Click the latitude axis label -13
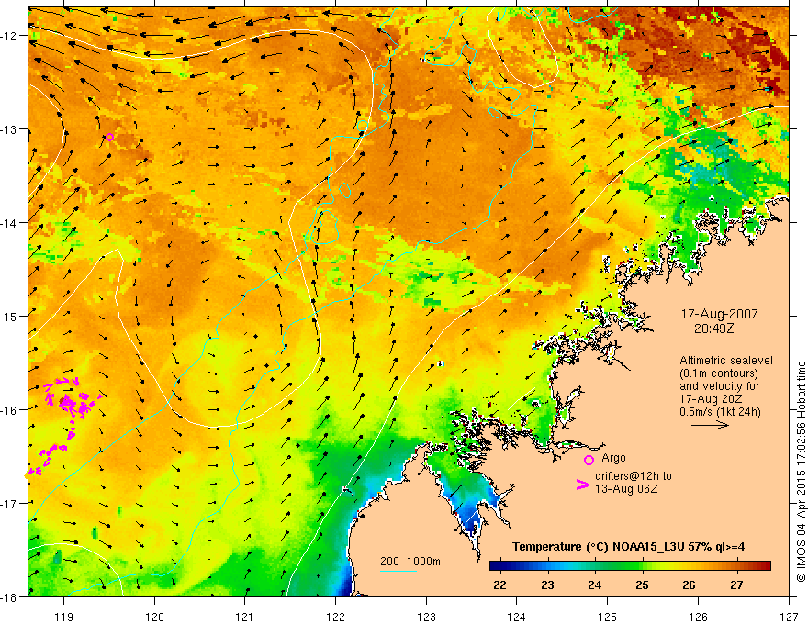The width and height of the screenshot is (808, 624). pos(10,129)
